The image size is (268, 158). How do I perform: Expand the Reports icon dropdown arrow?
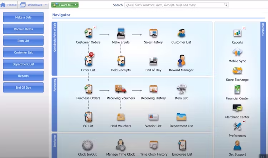coord(244,28)
